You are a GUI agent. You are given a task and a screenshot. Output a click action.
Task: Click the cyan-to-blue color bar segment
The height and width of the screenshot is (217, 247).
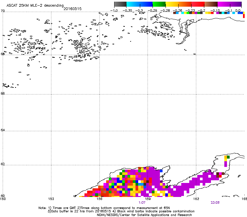click(140, 4)
